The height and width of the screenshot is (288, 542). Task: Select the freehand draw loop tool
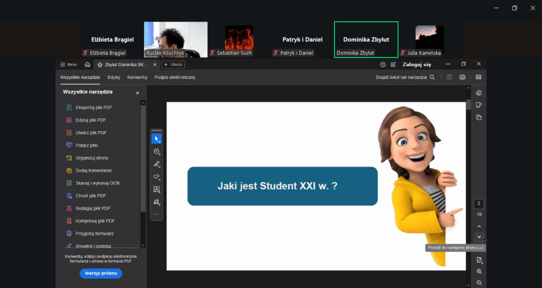click(157, 176)
